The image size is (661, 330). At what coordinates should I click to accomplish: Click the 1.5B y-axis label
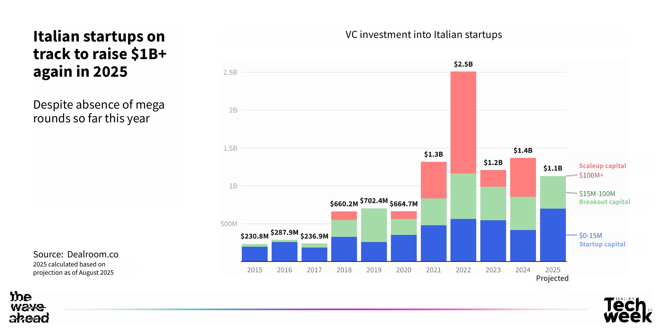click(x=230, y=148)
